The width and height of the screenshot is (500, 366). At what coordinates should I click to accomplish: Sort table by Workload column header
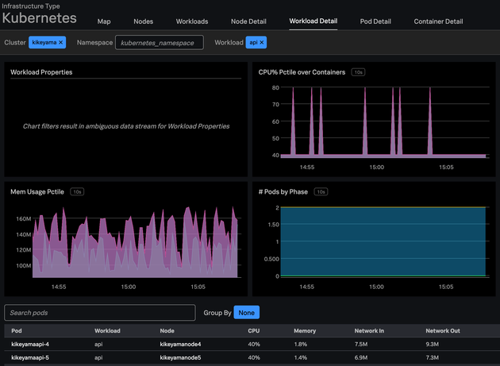(x=107, y=330)
